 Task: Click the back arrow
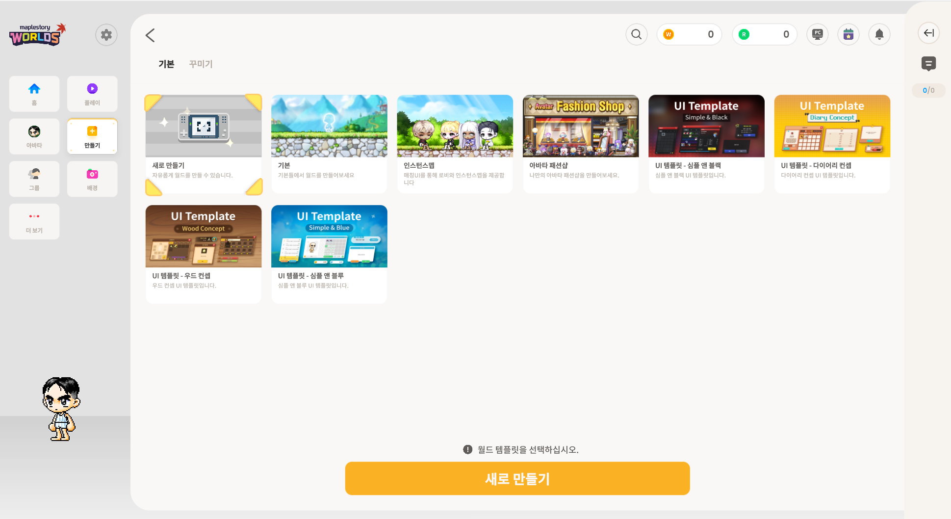pos(150,35)
